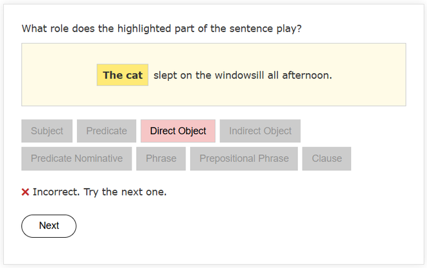
Task: Choose the Subject answer option
Action: click(x=47, y=131)
